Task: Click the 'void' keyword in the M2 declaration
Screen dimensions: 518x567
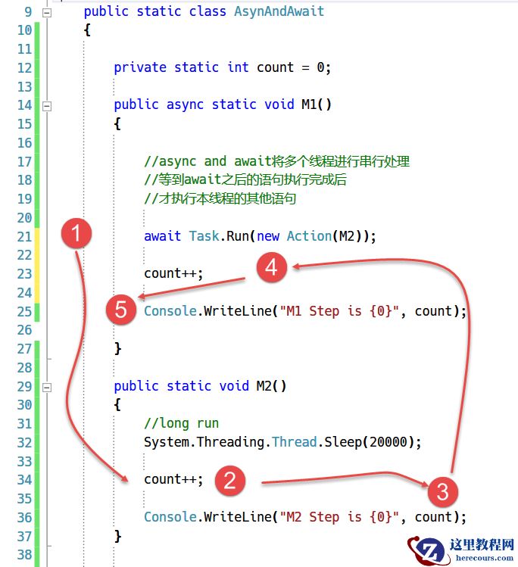Action: tap(234, 386)
